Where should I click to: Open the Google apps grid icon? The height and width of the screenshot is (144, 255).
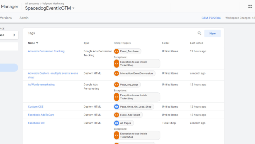(x=250, y=6)
